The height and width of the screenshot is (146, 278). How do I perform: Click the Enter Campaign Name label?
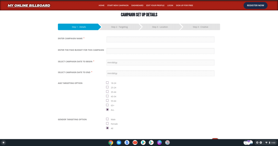click(70, 38)
